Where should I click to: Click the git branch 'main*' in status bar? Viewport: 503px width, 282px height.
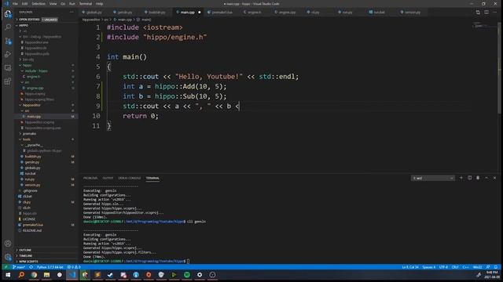19,267
